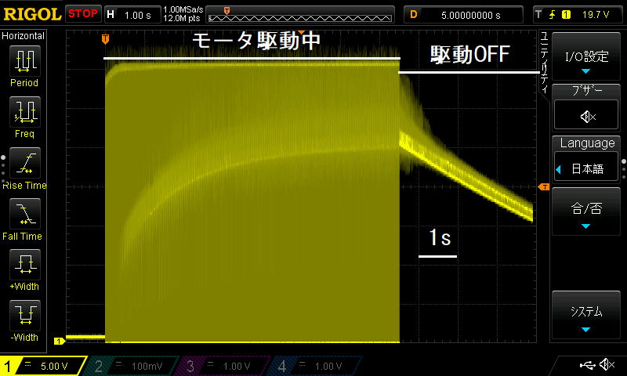Click the orange trigger position marker on waveform
627x376 pixels.
tap(105, 39)
